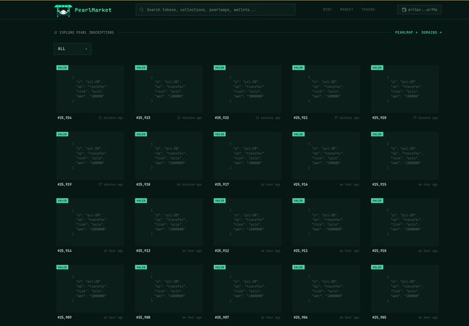Image resolution: width=469 pixels, height=326 pixels.
Task: Click the #25,913 inscription number label
Action: point(143,251)
